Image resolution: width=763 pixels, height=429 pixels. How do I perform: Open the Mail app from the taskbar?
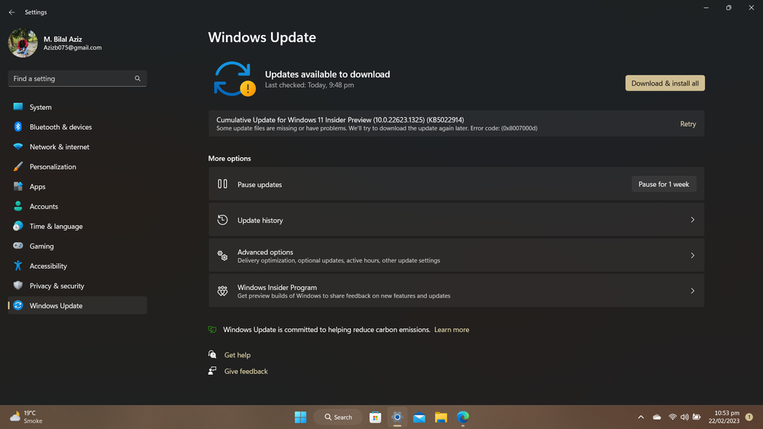(x=419, y=417)
